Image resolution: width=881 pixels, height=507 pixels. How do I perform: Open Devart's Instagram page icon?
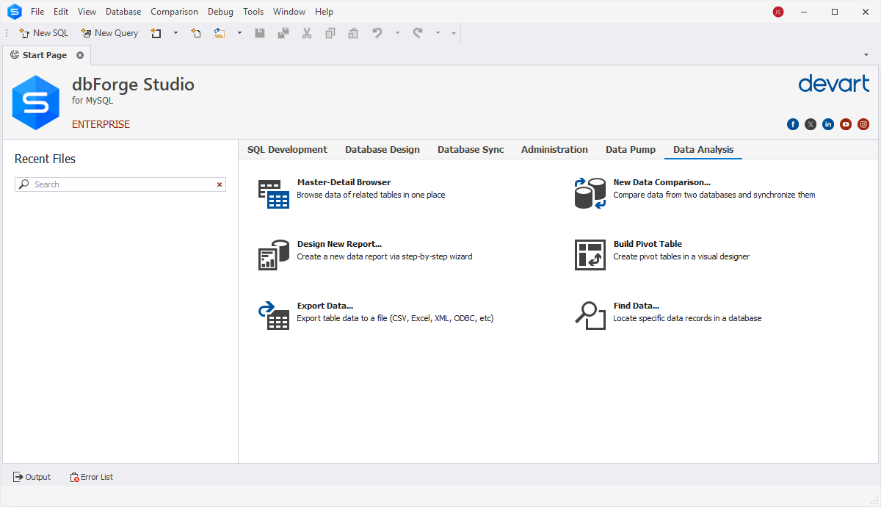[x=863, y=124]
